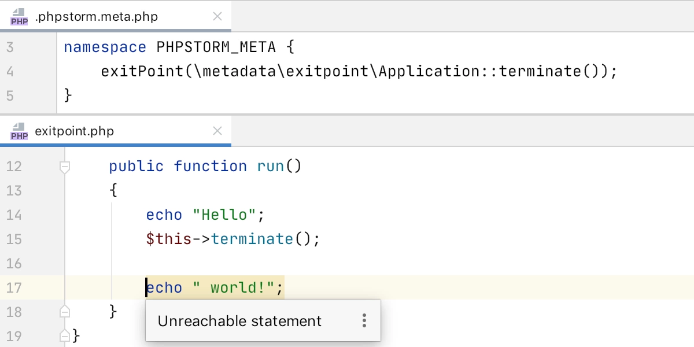The width and height of the screenshot is (694, 347).
Task: Click the PHP file icon on .phpstorm.meta.php tab
Action: coord(19,17)
